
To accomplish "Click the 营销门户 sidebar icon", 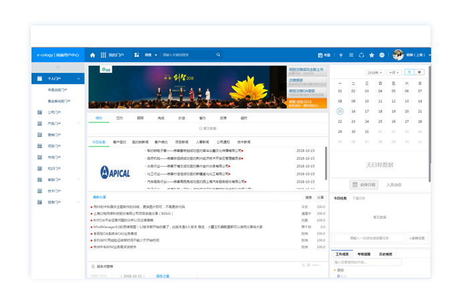I will point(40,134).
